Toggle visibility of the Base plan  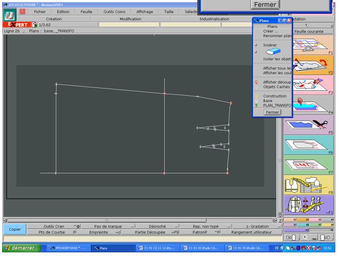(257, 100)
